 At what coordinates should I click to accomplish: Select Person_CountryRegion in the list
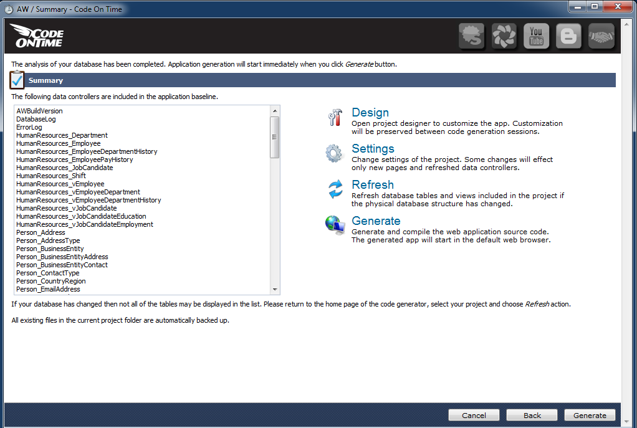click(x=51, y=282)
